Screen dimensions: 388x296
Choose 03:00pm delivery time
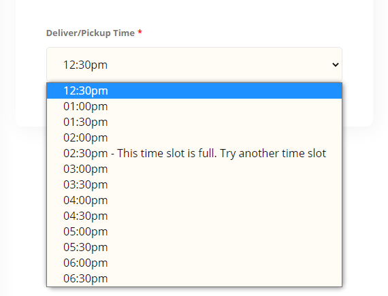coord(194,169)
